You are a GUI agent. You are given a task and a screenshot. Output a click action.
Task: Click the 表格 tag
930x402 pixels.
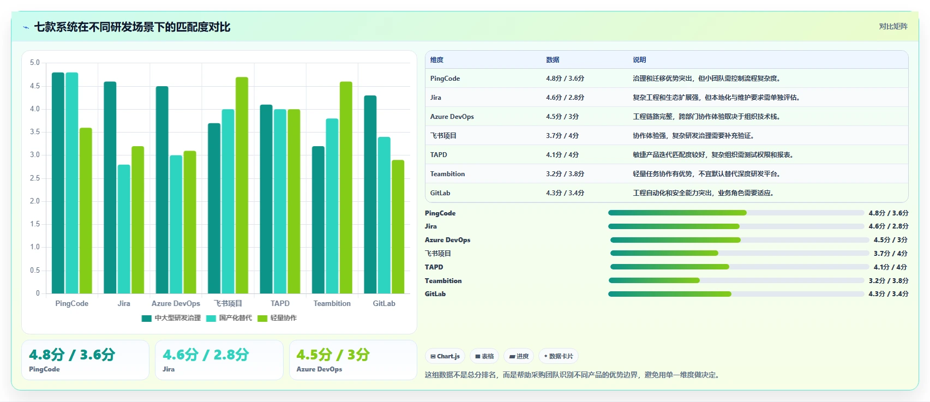(484, 356)
